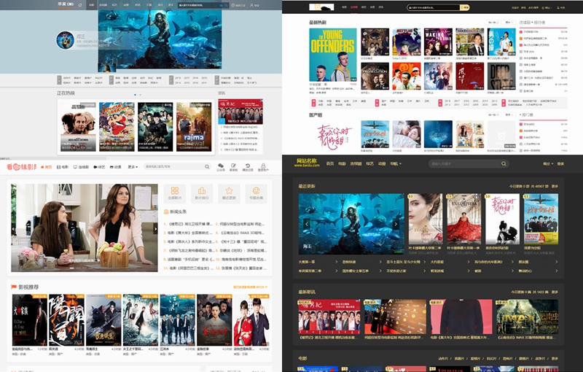Image resolution: width=583 pixels, height=372 pixels.
Task: Open 最近更新 star icon tile
Action: tap(229, 193)
